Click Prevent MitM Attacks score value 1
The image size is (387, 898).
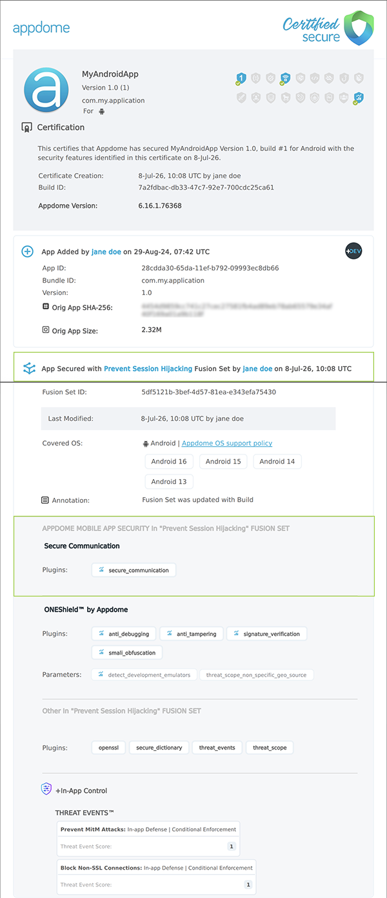(x=232, y=846)
